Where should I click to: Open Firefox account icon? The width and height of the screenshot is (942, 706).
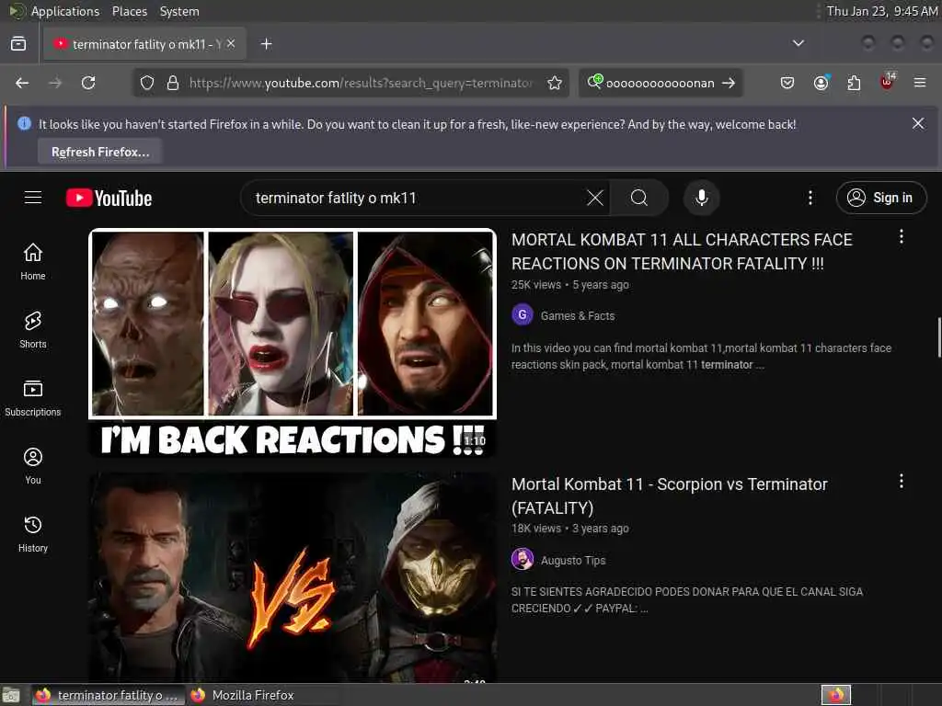(821, 83)
